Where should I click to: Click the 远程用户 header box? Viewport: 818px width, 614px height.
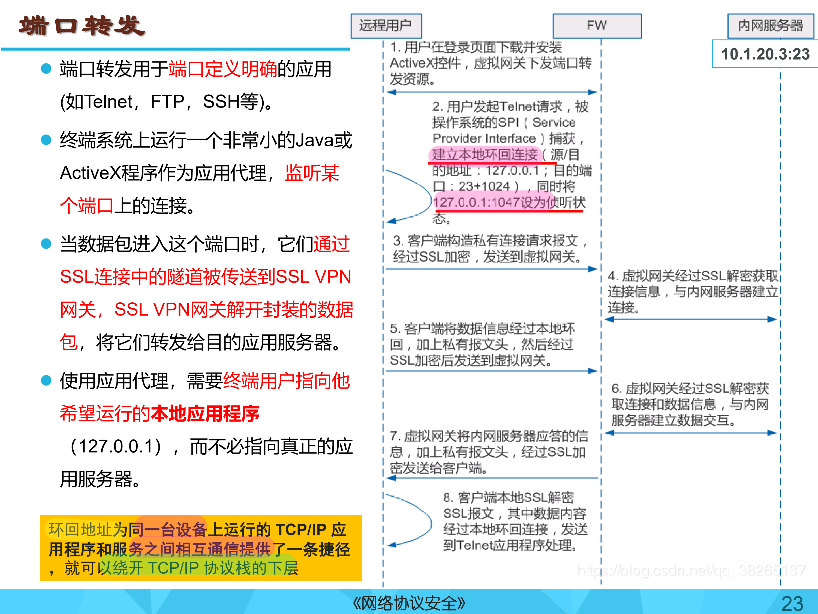click(386, 26)
